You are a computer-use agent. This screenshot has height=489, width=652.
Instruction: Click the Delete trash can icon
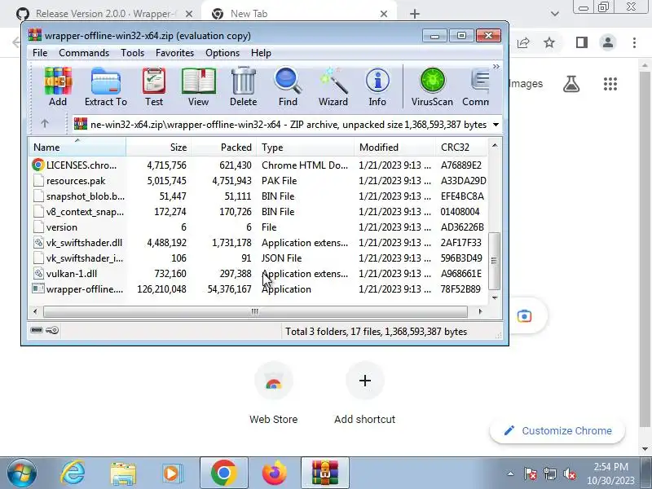[243, 86]
